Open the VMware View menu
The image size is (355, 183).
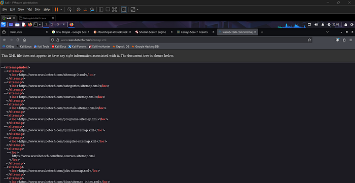[x=21, y=10]
